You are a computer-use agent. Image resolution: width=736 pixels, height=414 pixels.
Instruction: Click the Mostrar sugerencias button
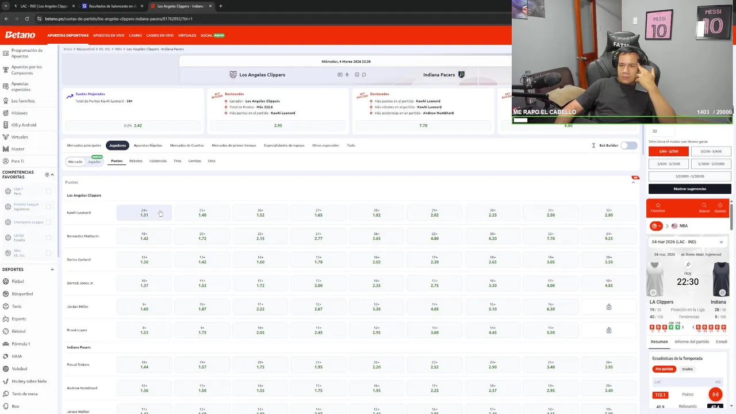(689, 189)
